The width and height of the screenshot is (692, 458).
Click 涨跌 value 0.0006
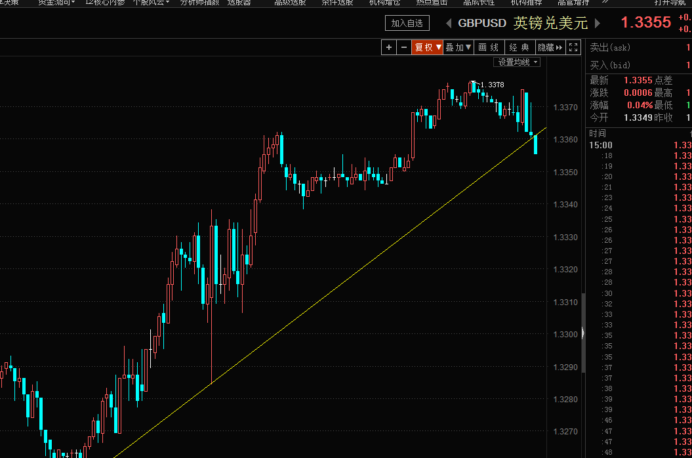[x=638, y=93]
